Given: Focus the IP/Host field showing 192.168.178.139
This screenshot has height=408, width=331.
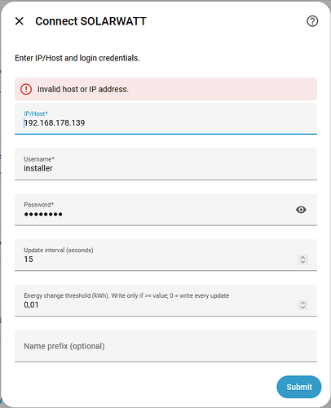Looking at the screenshot, I should coord(165,118).
